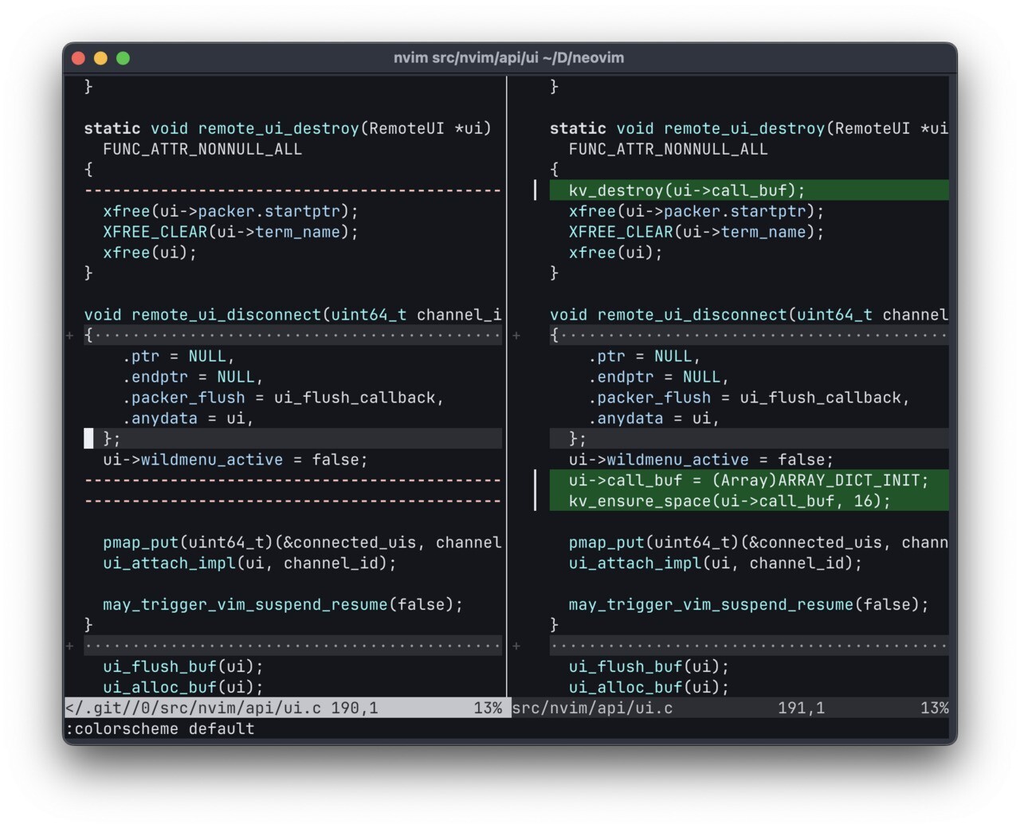Click the vertical split separator between the panes
Viewport: 1020px width, 828px height.
509,398
